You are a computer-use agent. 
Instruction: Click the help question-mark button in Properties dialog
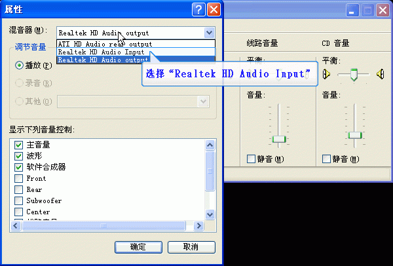(198, 10)
